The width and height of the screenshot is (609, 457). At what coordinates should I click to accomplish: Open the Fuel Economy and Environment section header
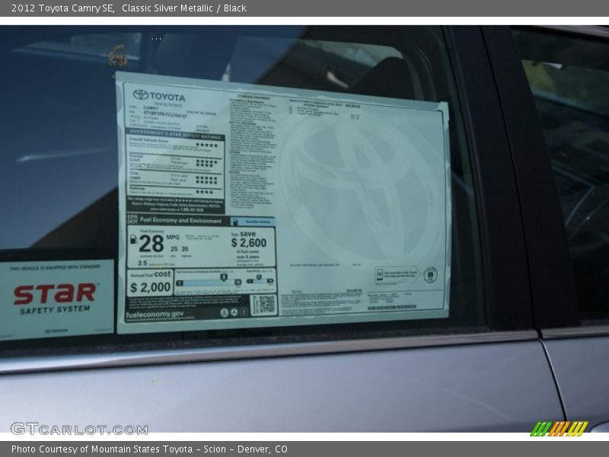(x=181, y=222)
